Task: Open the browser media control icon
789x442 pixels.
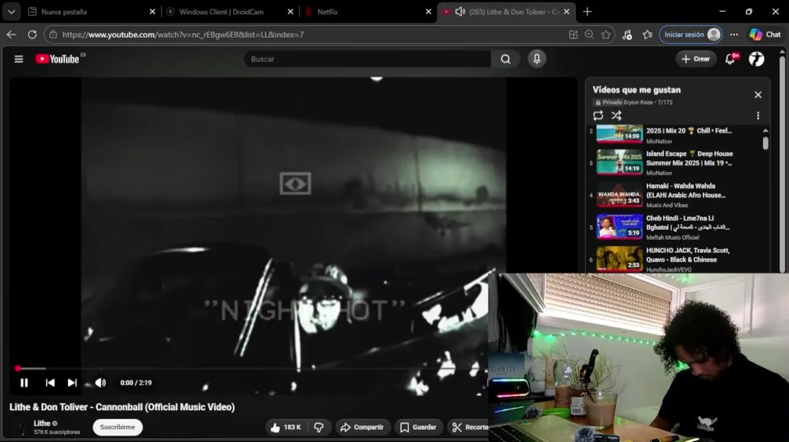Action: coord(627,34)
